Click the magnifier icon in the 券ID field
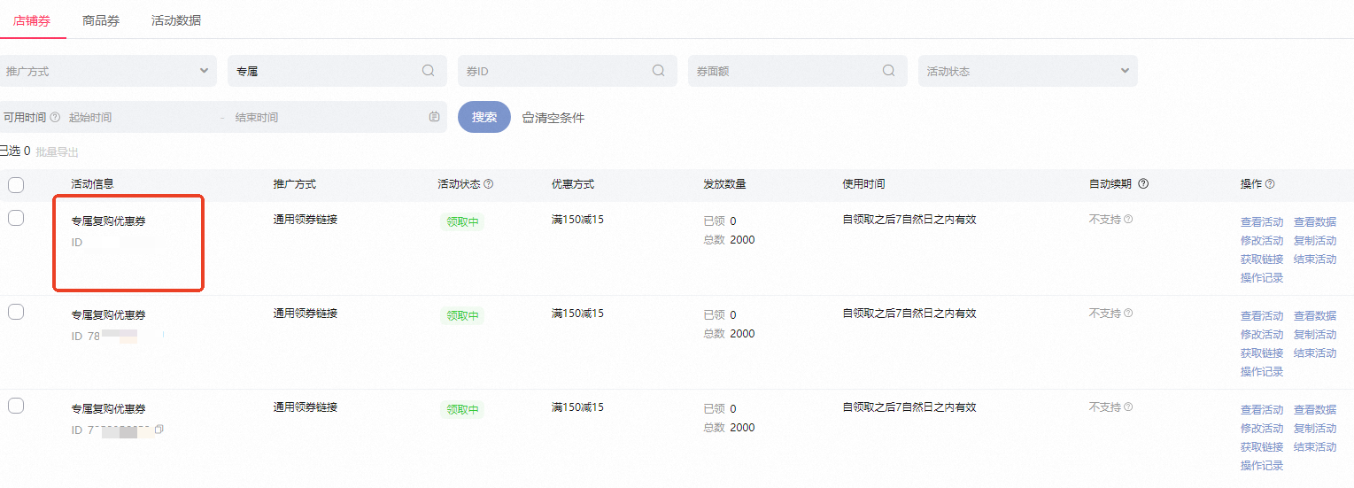Screen dimensions: 1354x488 [x=659, y=71]
